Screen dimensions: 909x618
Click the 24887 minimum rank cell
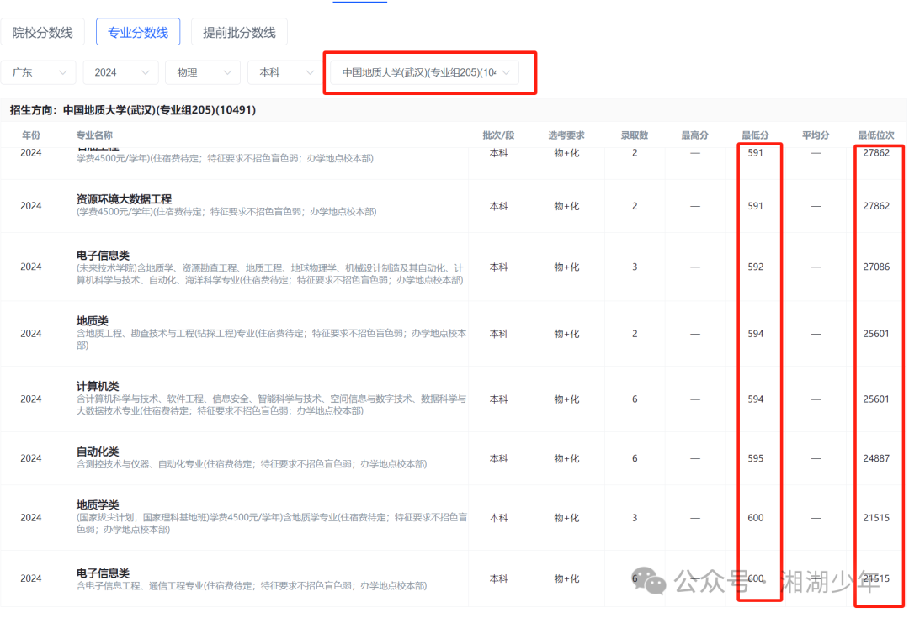[x=876, y=458]
